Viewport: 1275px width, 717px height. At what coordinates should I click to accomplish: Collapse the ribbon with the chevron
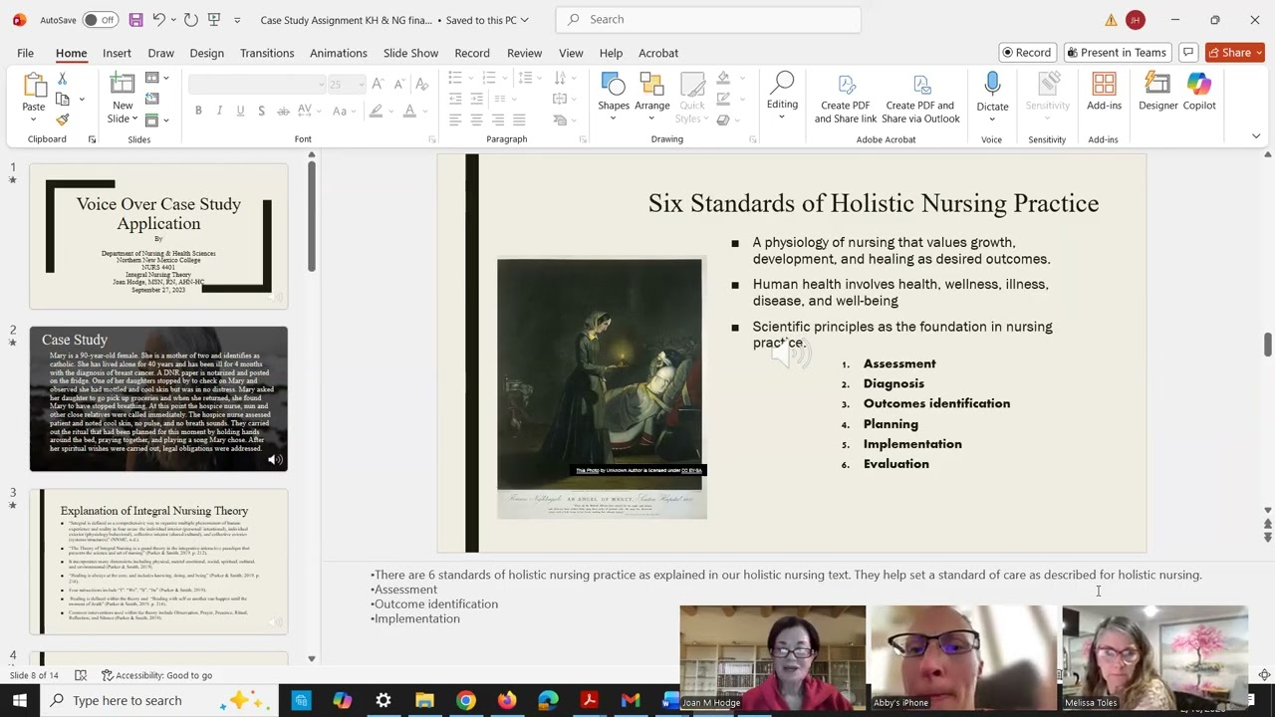[1256, 136]
